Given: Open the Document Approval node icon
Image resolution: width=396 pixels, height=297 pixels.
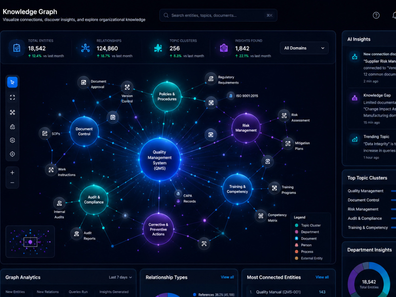Looking at the screenshot, I should click(x=83, y=82).
